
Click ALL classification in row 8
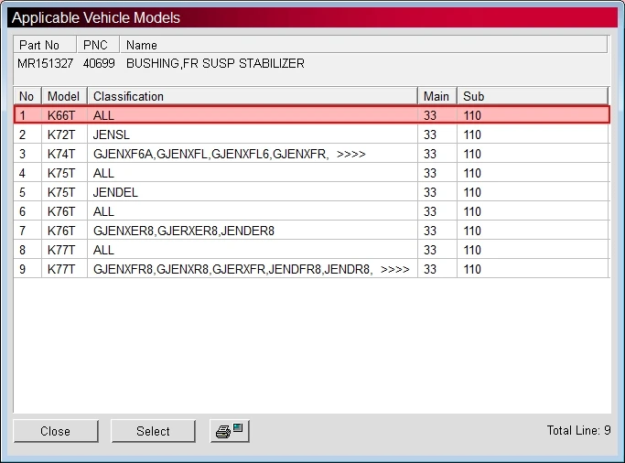click(103, 250)
